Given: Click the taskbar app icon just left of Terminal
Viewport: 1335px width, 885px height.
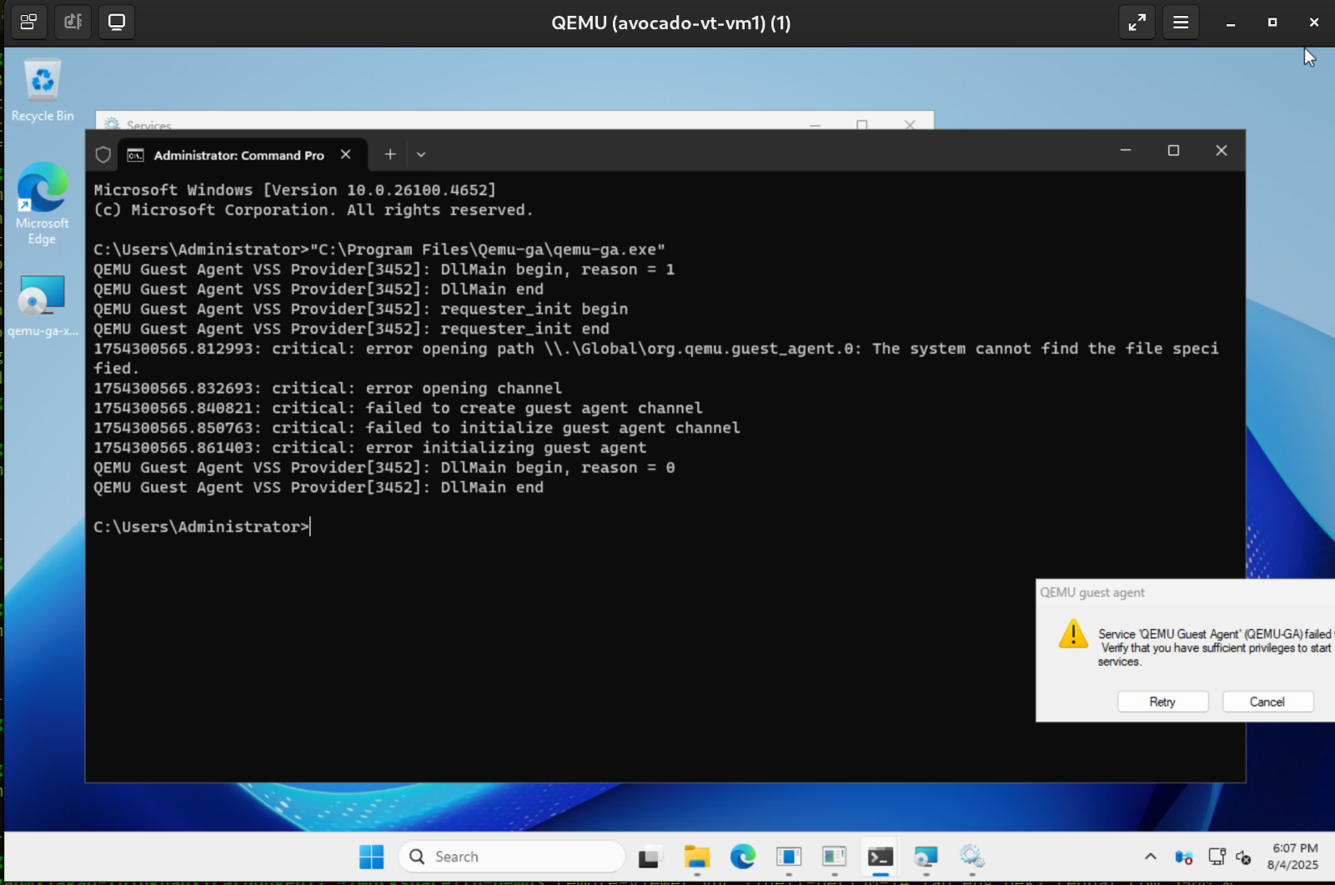Looking at the screenshot, I should click(x=834, y=857).
